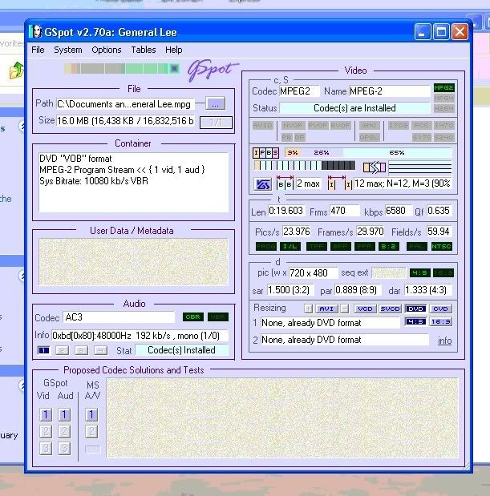Select audio stream 1 button
The width and height of the screenshot is (490, 496).
point(43,350)
